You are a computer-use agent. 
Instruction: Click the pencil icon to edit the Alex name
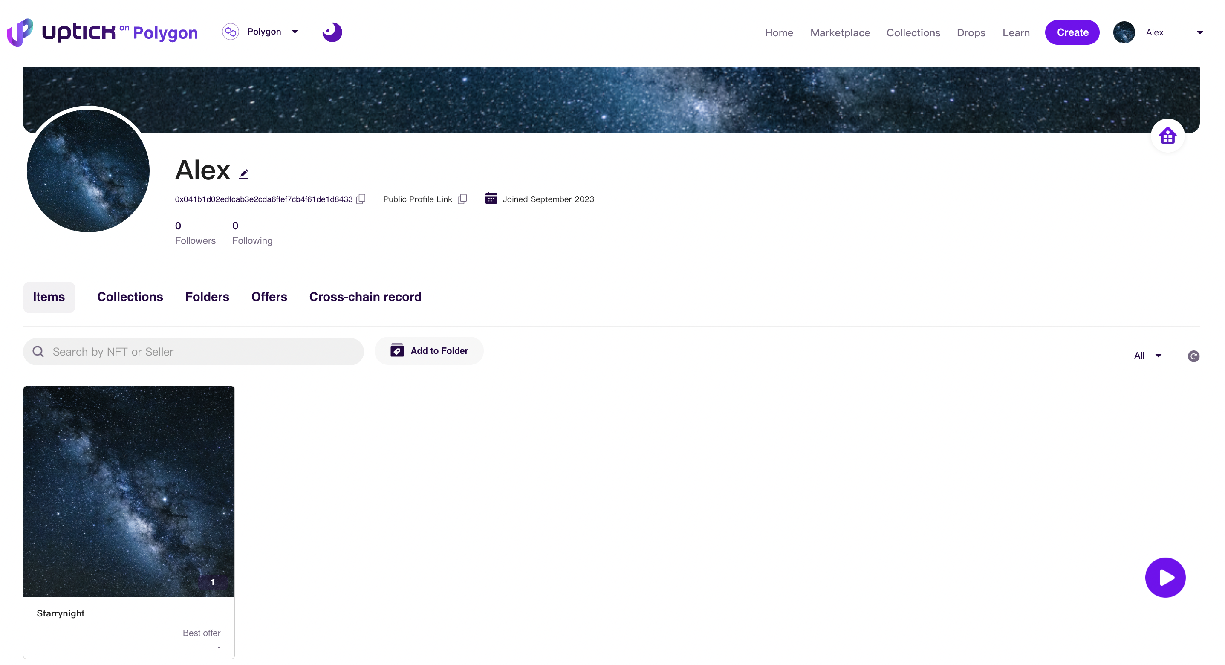click(243, 173)
